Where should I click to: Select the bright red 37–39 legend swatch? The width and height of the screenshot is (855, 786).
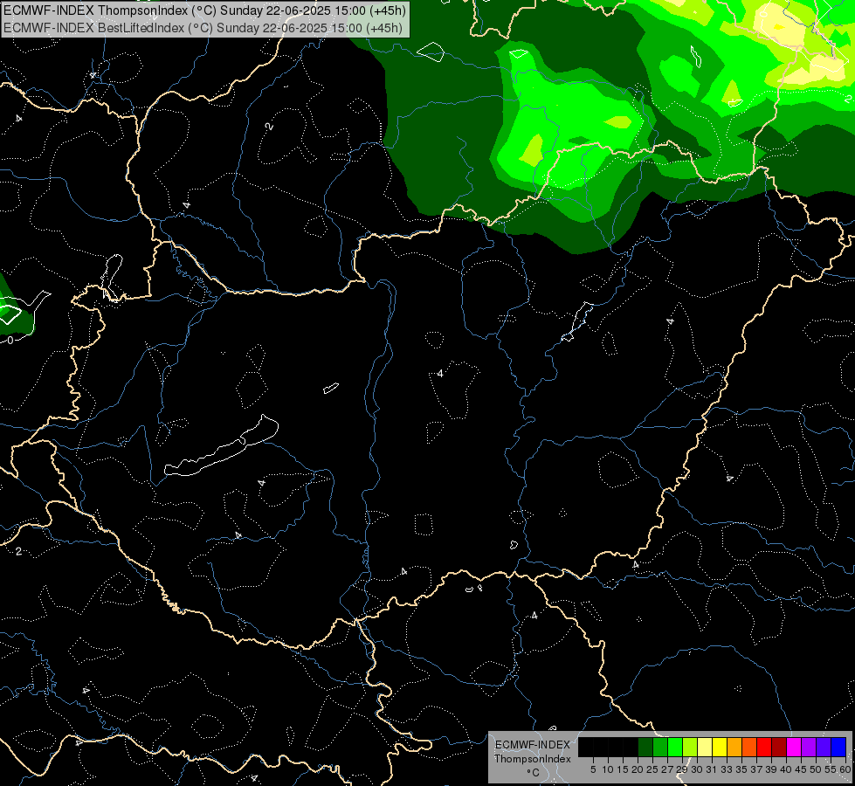(764, 748)
